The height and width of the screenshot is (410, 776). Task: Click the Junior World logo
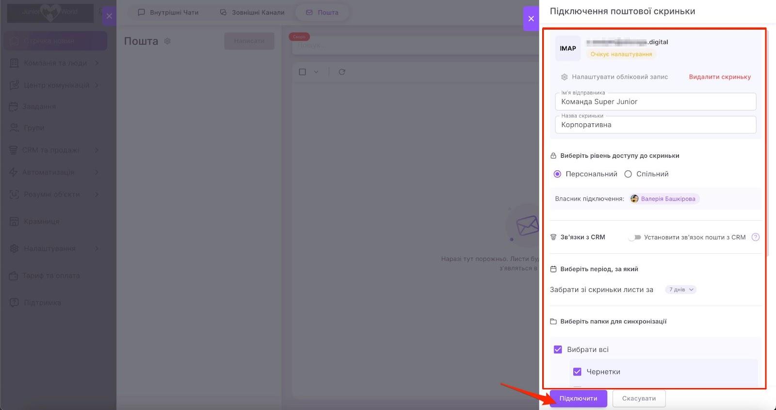click(x=50, y=13)
